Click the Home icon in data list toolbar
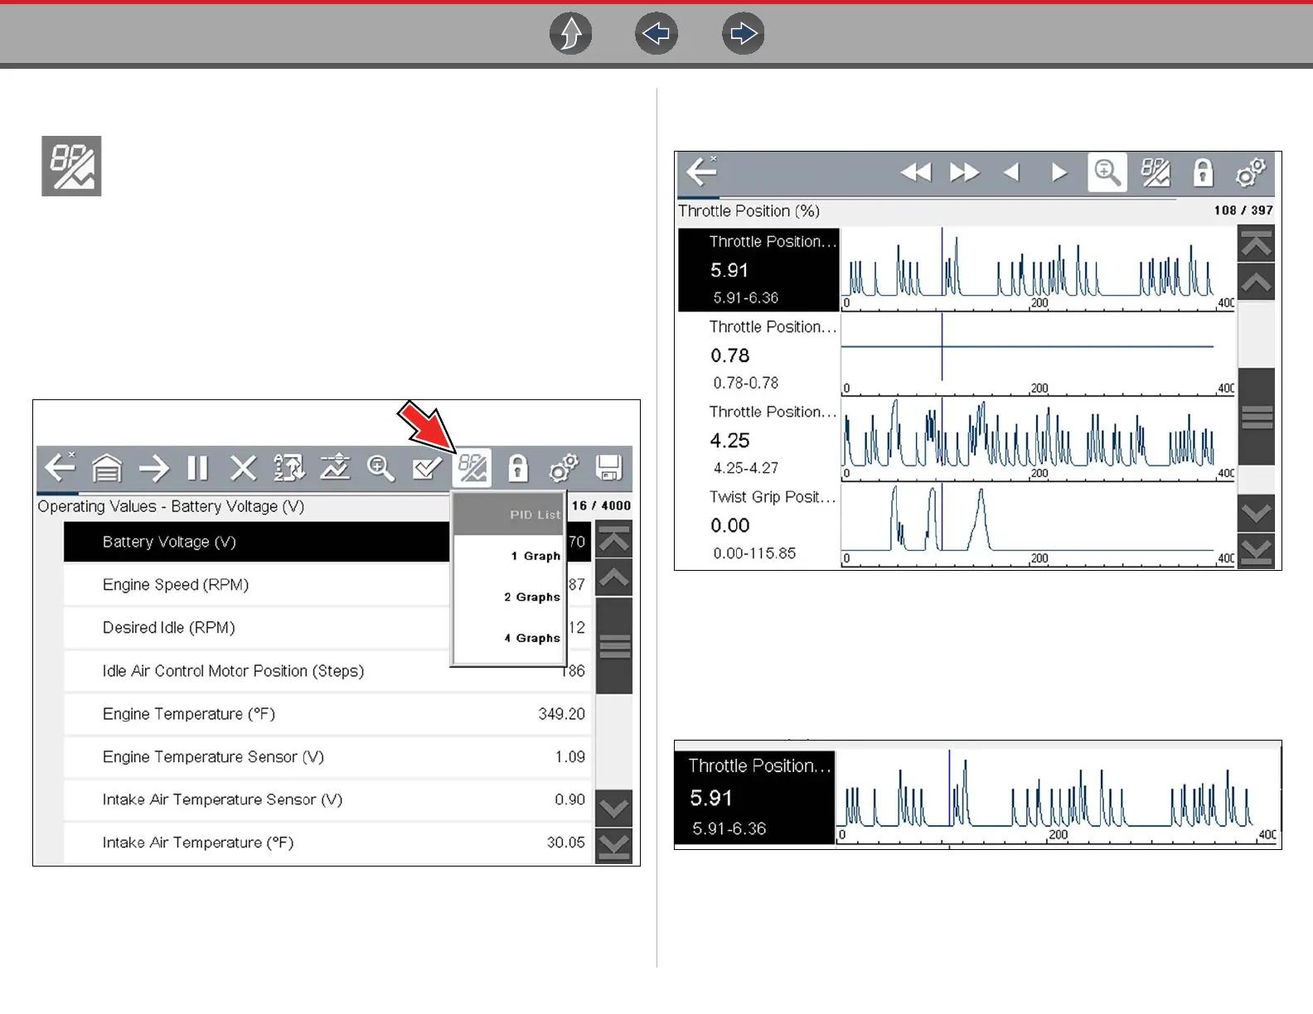This screenshot has height=1014, width=1313. tap(107, 468)
